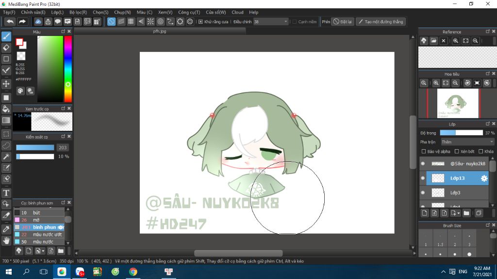
Task: Open the Tệp(F) menu
Action: coord(9,12)
